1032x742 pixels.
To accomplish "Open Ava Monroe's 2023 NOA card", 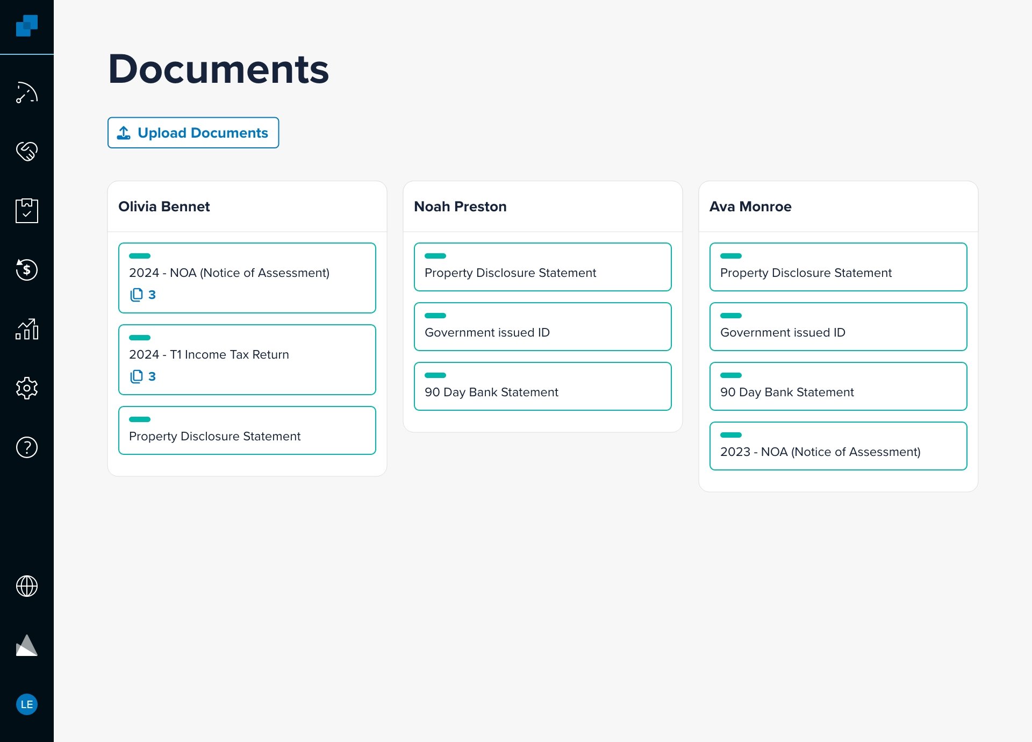I will tap(838, 446).
